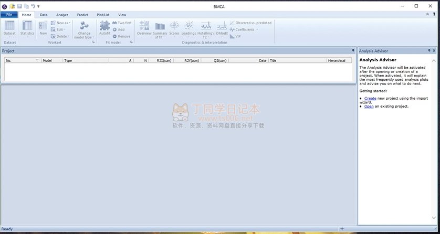Click the SIMCA application logo icon
This screenshot has width=440, height=234.
click(x=4, y=6)
